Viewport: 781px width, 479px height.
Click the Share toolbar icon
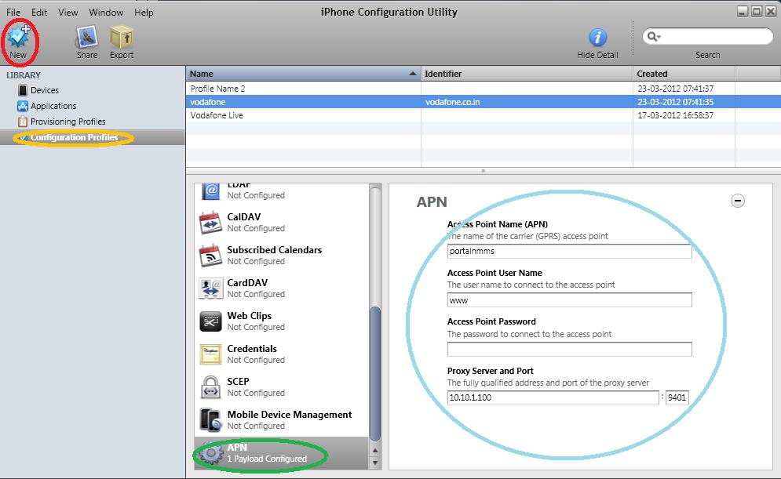click(x=86, y=39)
